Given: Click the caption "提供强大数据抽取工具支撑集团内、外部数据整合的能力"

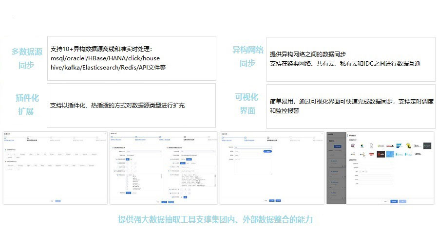Looking at the screenshot, I should point(215,219).
